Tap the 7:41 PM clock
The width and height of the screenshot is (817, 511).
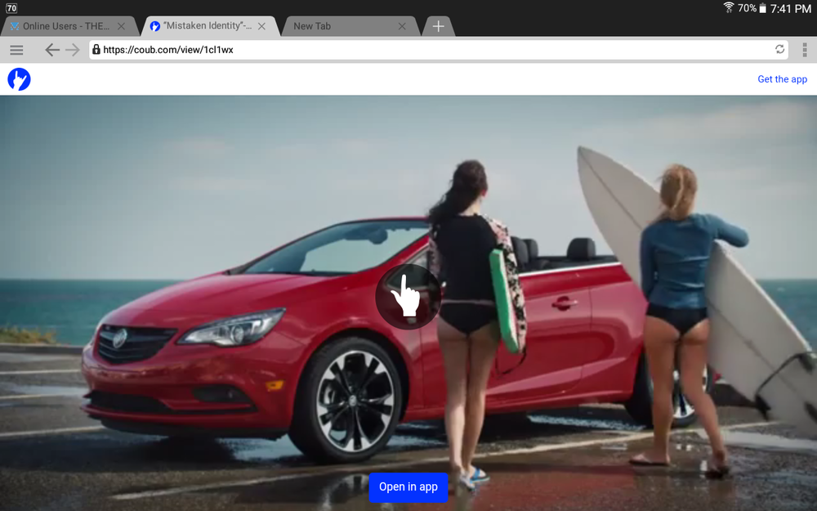click(791, 8)
